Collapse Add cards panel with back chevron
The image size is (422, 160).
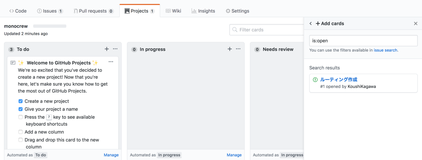click(x=311, y=24)
